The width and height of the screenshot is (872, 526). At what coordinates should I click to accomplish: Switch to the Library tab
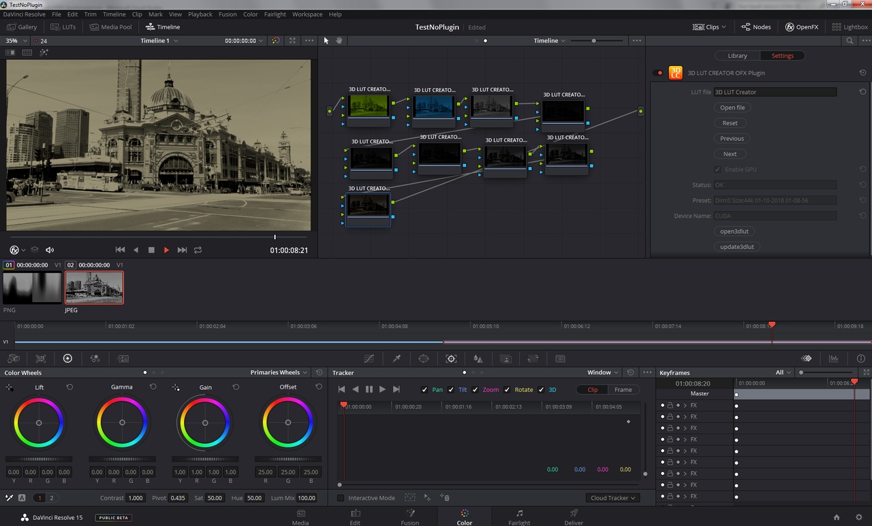[737, 56]
